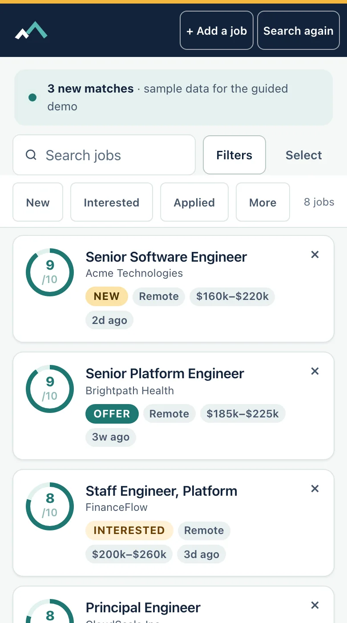
Task: Switch to the New status tab
Action: (x=38, y=202)
